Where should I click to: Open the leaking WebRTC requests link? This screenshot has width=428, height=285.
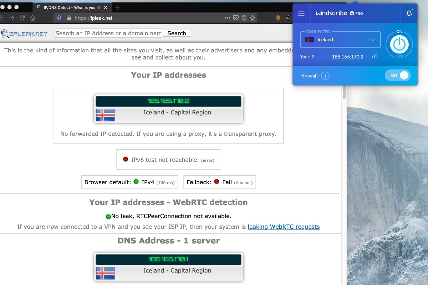tap(284, 227)
